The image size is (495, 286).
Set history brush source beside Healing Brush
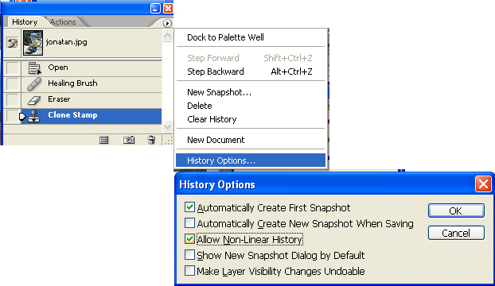[x=13, y=83]
